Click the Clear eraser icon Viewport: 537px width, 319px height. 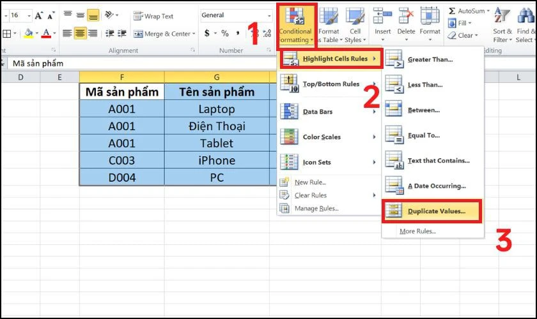pyautogui.click(x=452, y=35)
